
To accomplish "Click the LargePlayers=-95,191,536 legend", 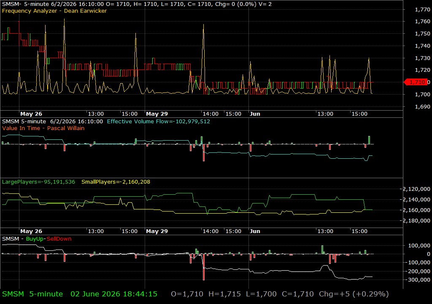I will (x=38, y=182).
